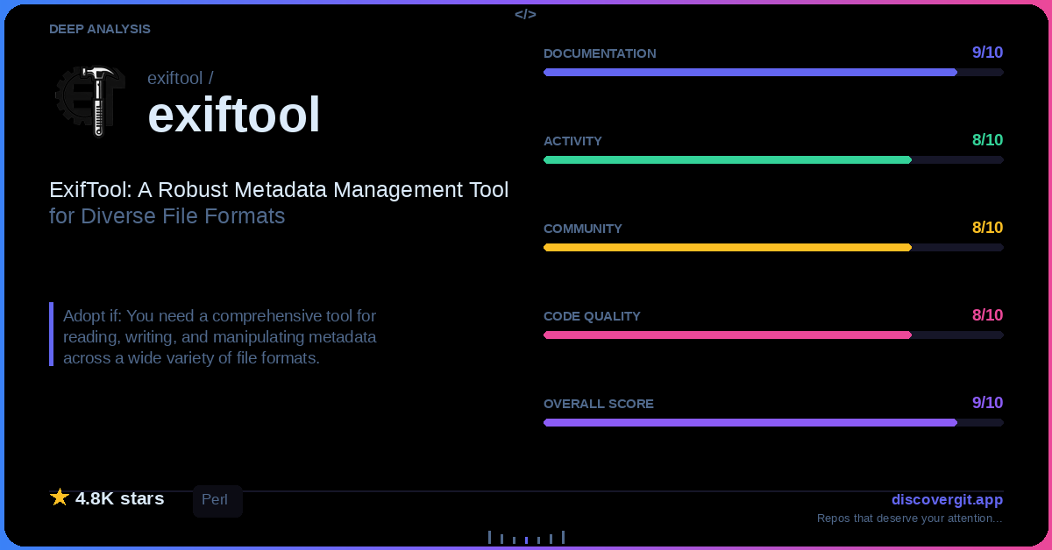Viewport: 1052px width, 550px height.
Task: Click the 9/10 Overall score value
Action: pos(987,403)
